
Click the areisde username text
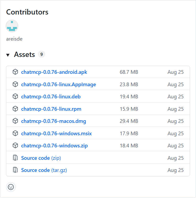point(14,39)
